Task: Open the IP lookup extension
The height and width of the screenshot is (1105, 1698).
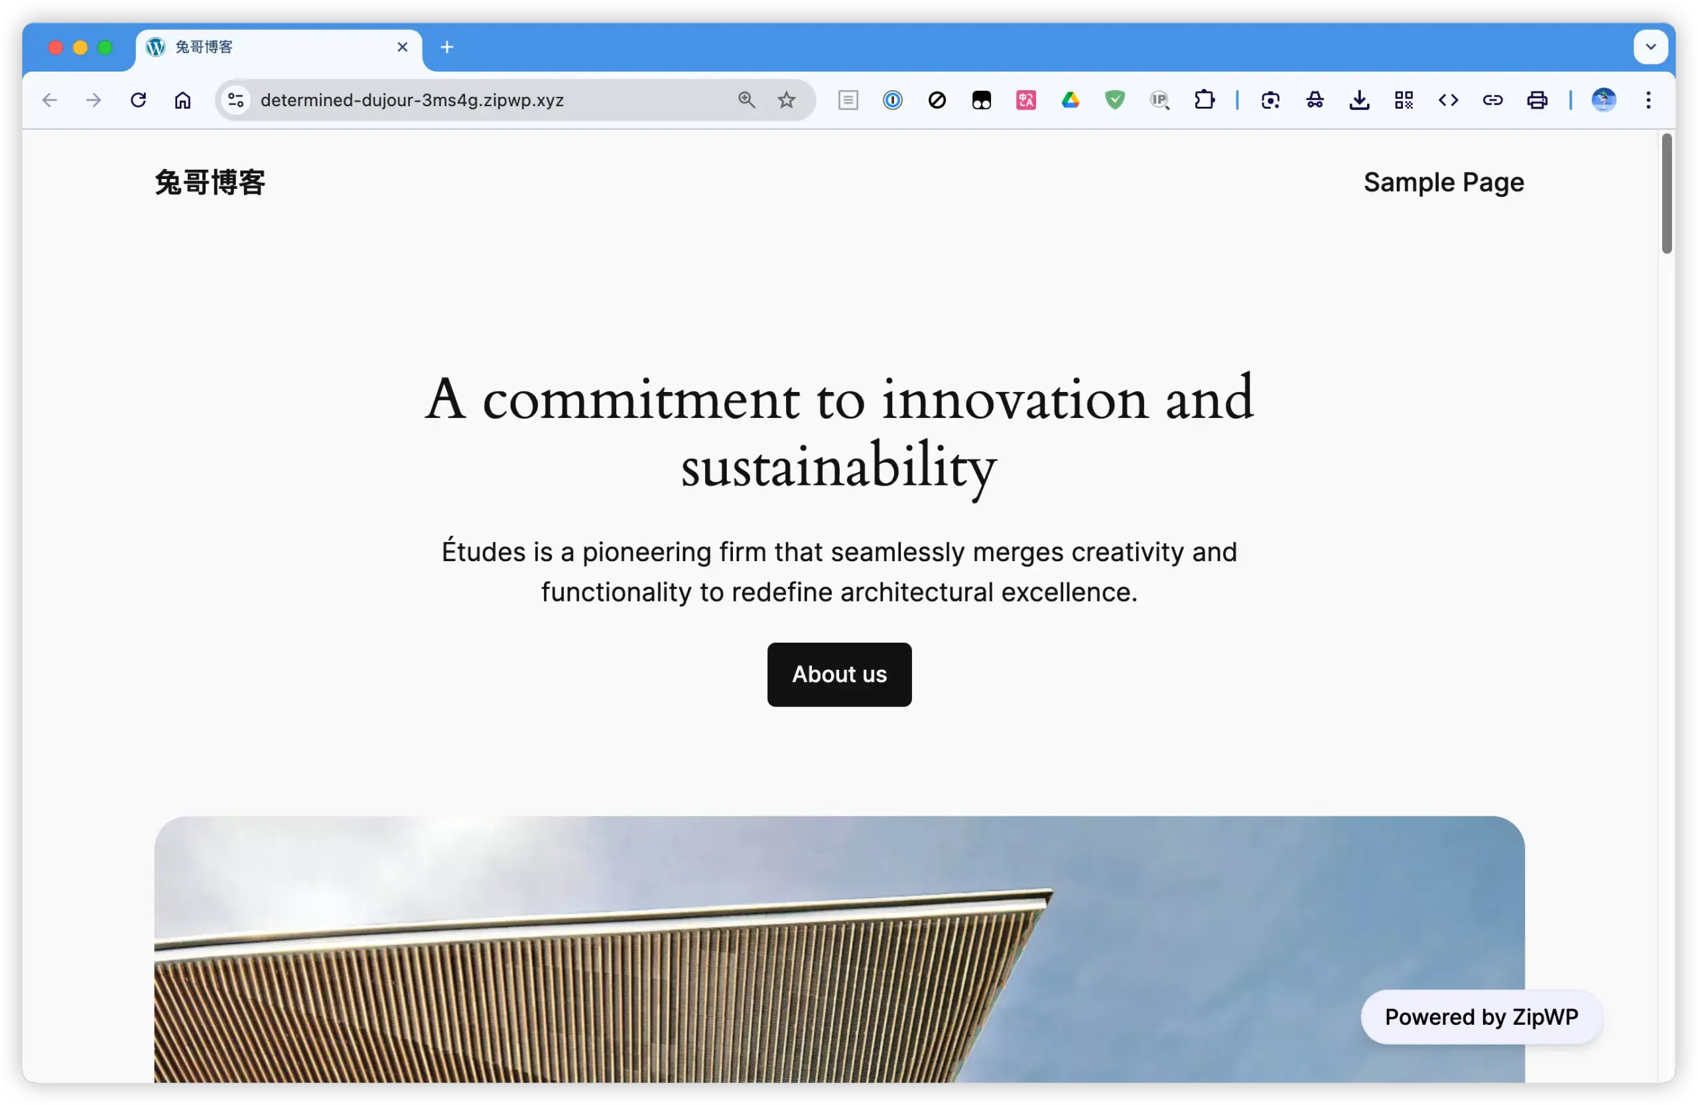Action: (1159, 100)
